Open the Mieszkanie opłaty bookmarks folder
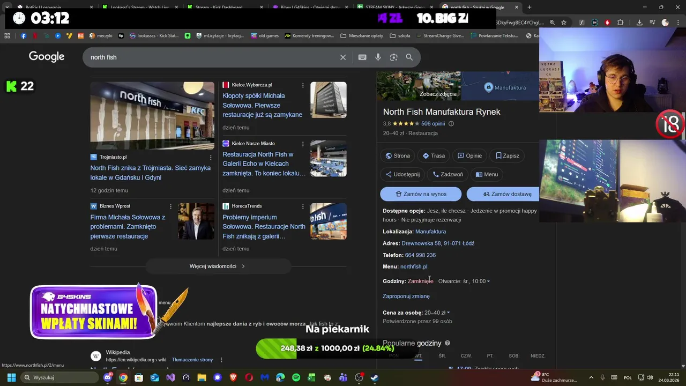Screen dimensions: 686x386 (362, 36)
